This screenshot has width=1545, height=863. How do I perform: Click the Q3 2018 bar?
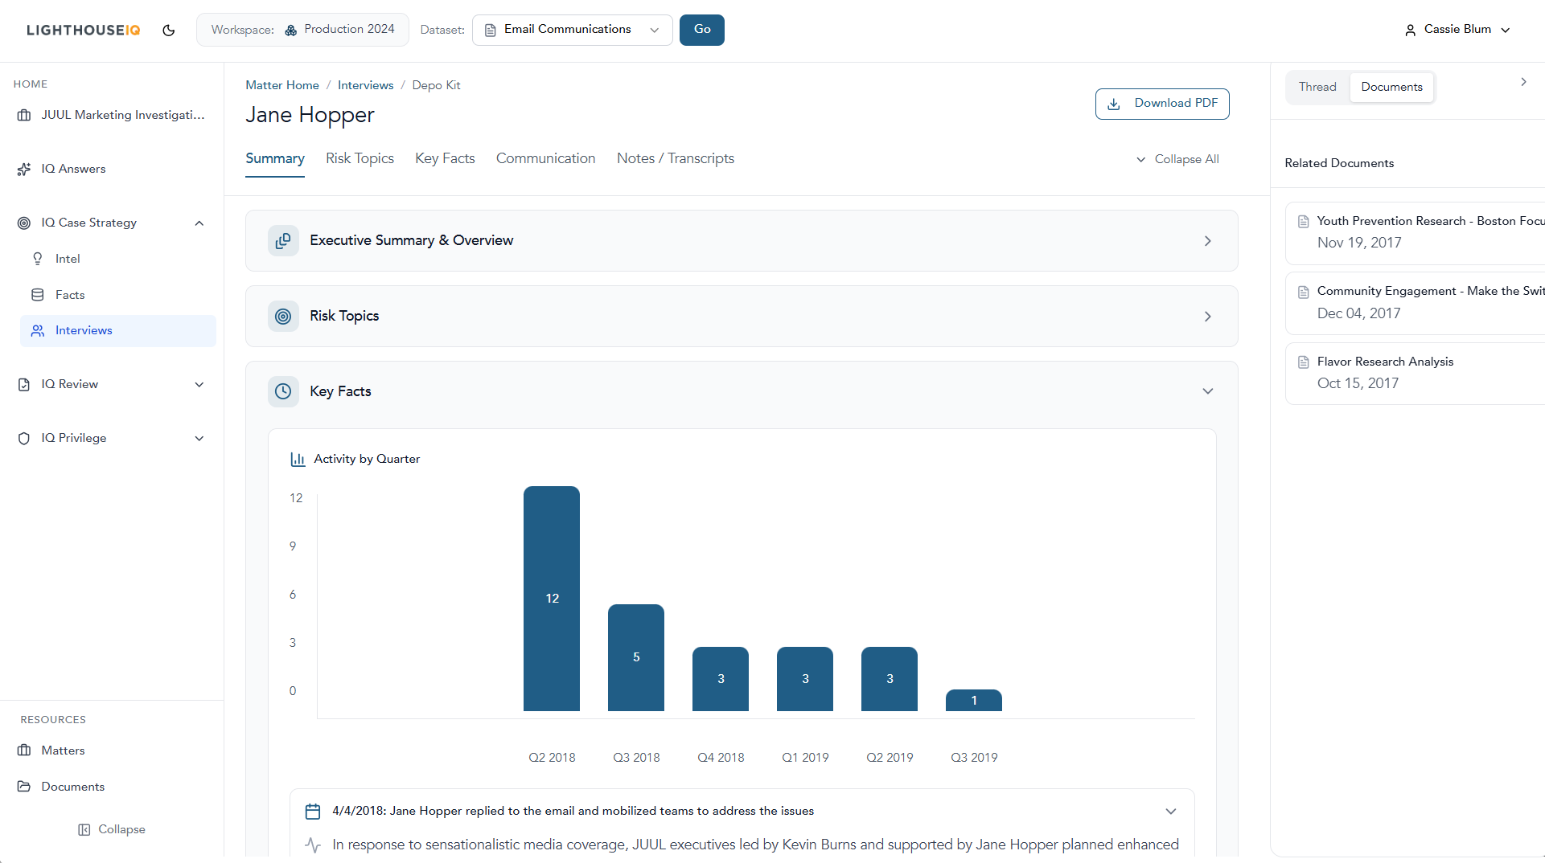[636, 657]
